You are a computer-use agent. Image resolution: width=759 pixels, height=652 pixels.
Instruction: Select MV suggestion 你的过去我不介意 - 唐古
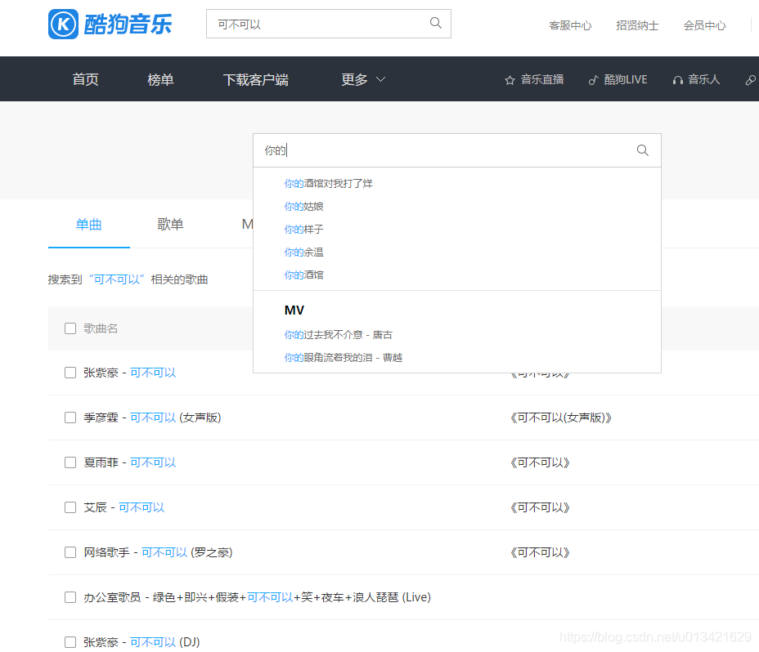(x=339, y=335)
